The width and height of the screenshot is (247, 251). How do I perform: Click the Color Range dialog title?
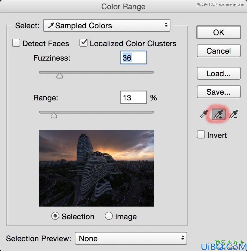click(x=123, y=7)
